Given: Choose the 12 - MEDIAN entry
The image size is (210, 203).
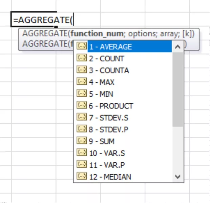Looking at the screenshot, I should click(x=110, y=177).
